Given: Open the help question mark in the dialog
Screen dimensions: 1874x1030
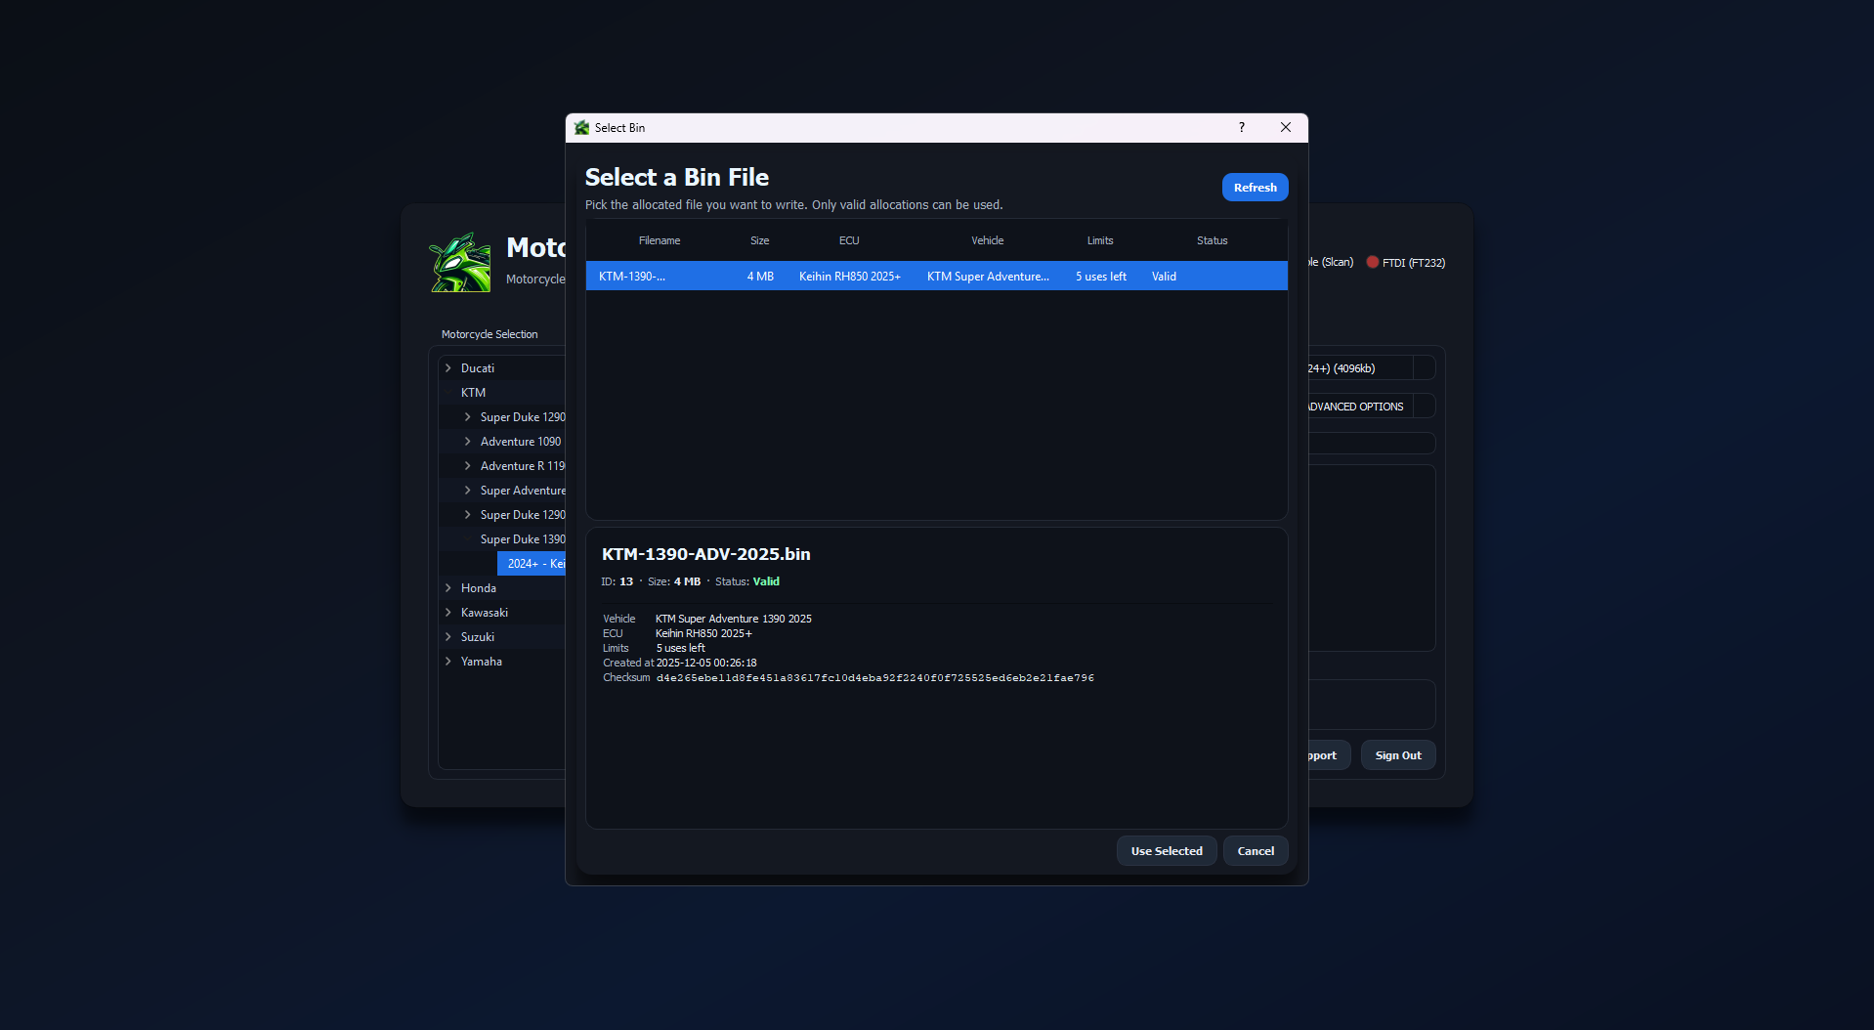Looking at the screenshot, I should pyautogui.click(x=1242, y=127).
